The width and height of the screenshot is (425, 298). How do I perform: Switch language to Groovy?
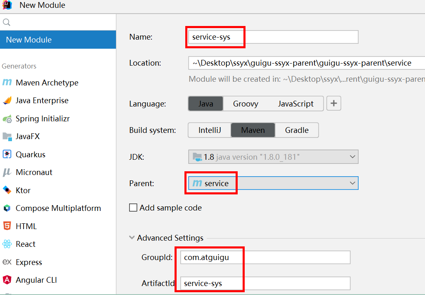click(x=245, y=104)
